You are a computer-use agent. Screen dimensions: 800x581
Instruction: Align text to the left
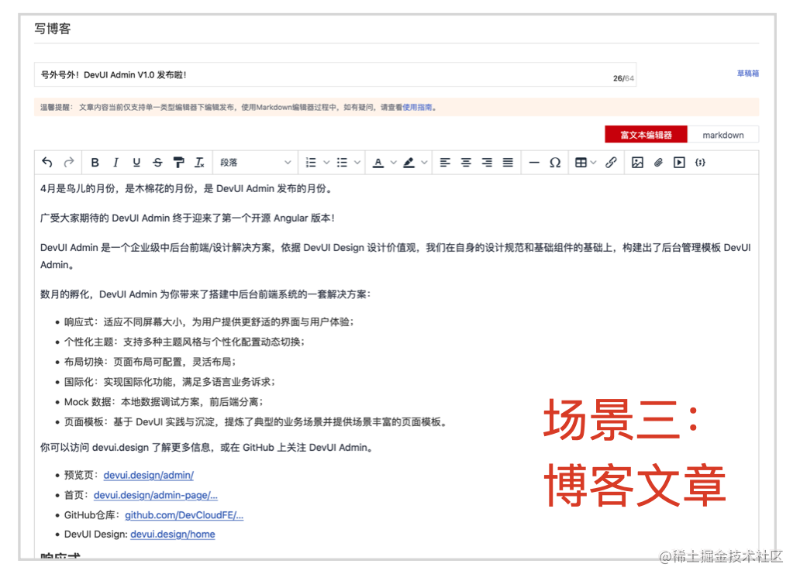(x=445, y=163)
